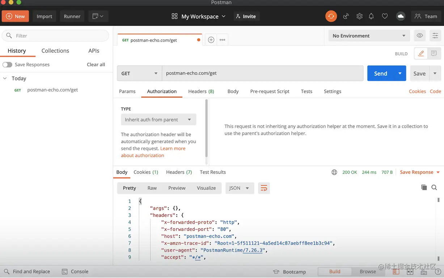Toggle word wrap in response body
Viewport: 444px width, 278px height.
tap(264, 188)
